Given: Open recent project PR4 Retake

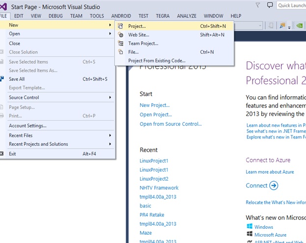Looking at the screenshot, I should click(152, 215).
